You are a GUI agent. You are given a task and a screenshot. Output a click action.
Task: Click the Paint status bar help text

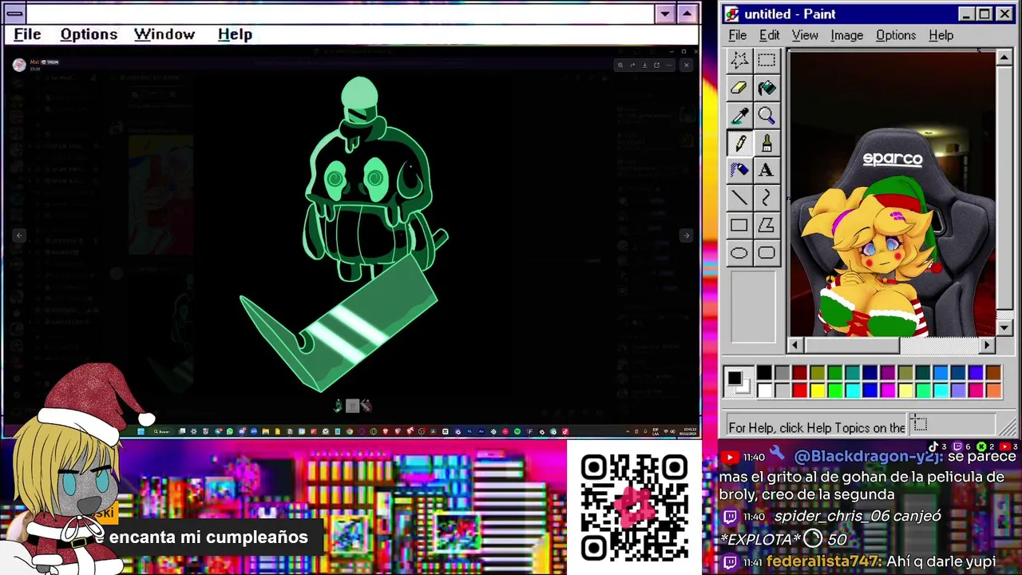point(817,427)
